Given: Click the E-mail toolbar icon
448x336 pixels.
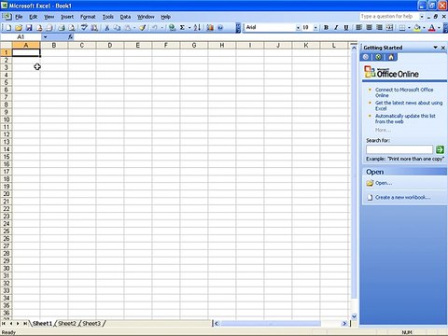Looking at the screenshot, I should (49, 28).
